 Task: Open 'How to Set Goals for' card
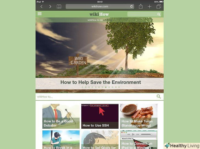tap(100, 140)
